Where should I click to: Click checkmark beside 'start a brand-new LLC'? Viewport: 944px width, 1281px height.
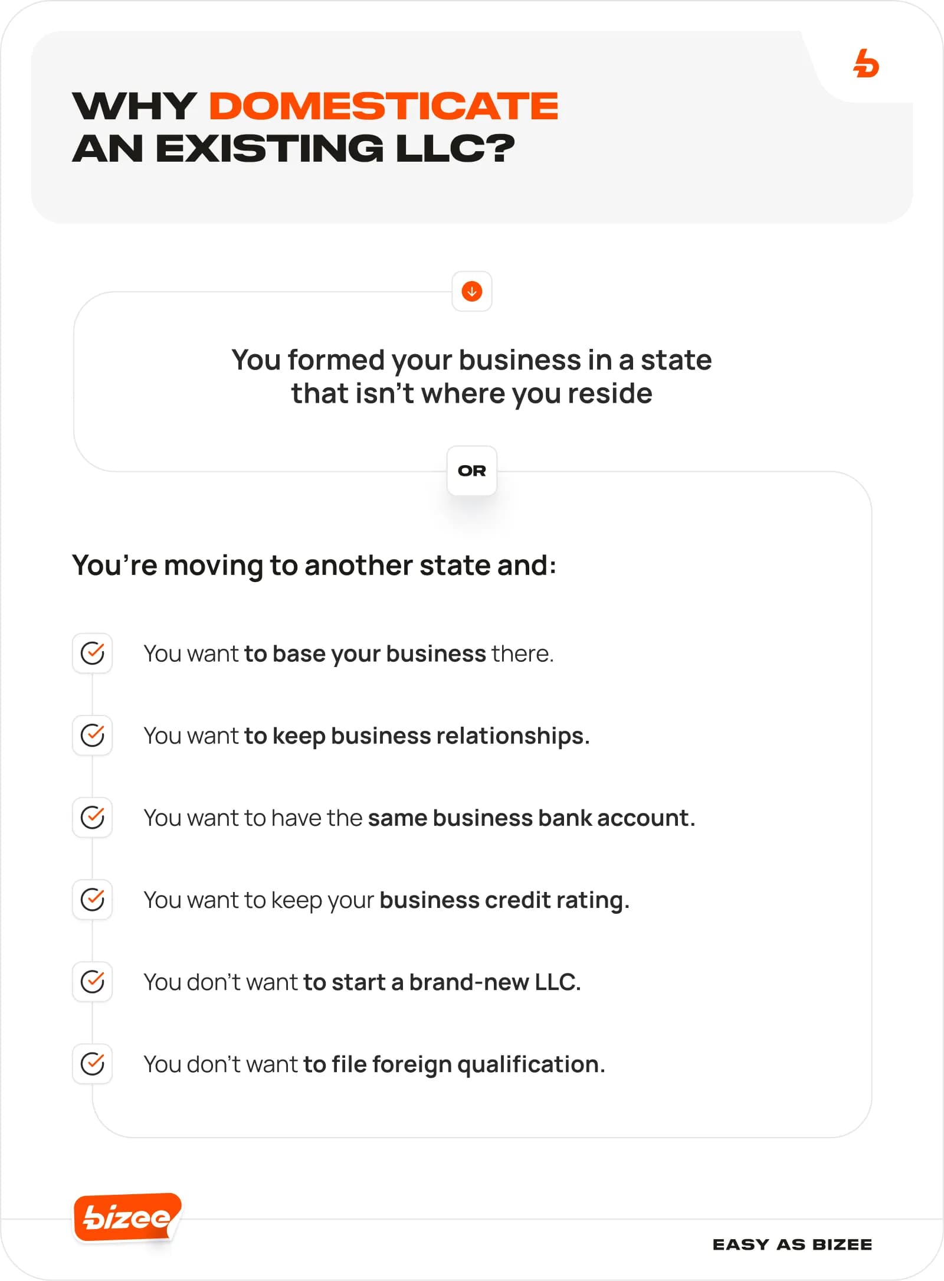[x=93, y=981]
